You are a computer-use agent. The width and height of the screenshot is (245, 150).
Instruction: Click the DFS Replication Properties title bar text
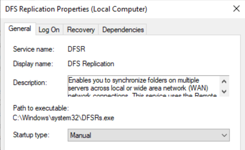click(x=77, y=9)
